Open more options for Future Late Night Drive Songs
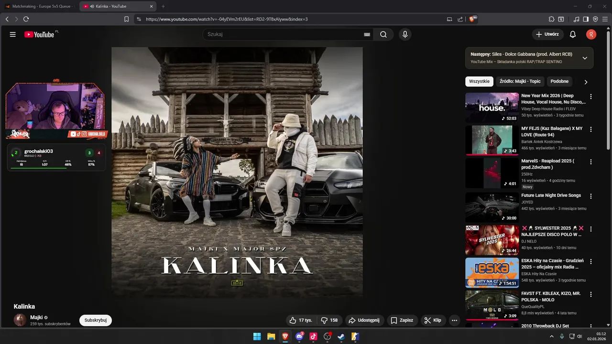 click(591, 196)
